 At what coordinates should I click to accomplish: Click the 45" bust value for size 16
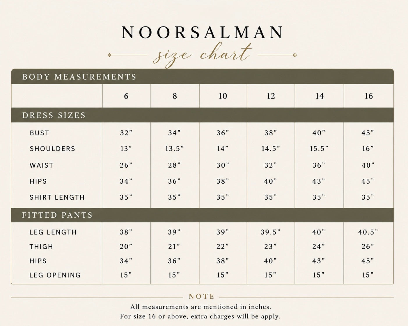point(368,133)
